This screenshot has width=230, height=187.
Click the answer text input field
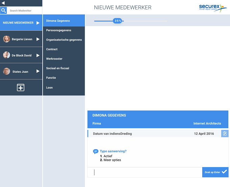pos(145,172)
